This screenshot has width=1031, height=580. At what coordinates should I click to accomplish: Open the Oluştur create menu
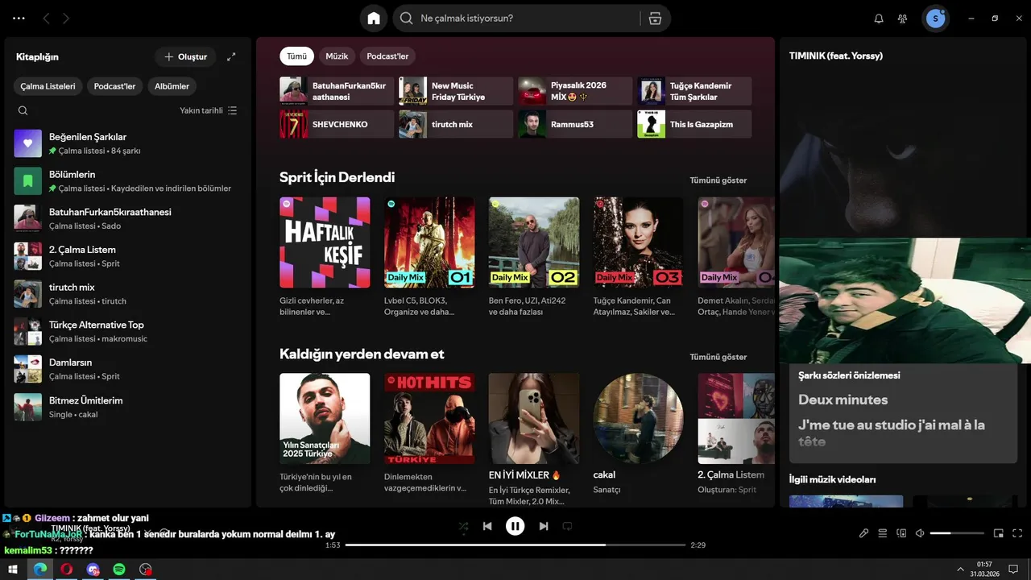point(185,56)
